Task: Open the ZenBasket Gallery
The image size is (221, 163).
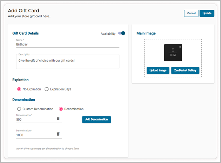Action: pos(185,70)
